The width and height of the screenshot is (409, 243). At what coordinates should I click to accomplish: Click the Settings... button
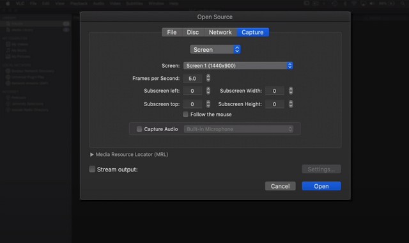321,169
